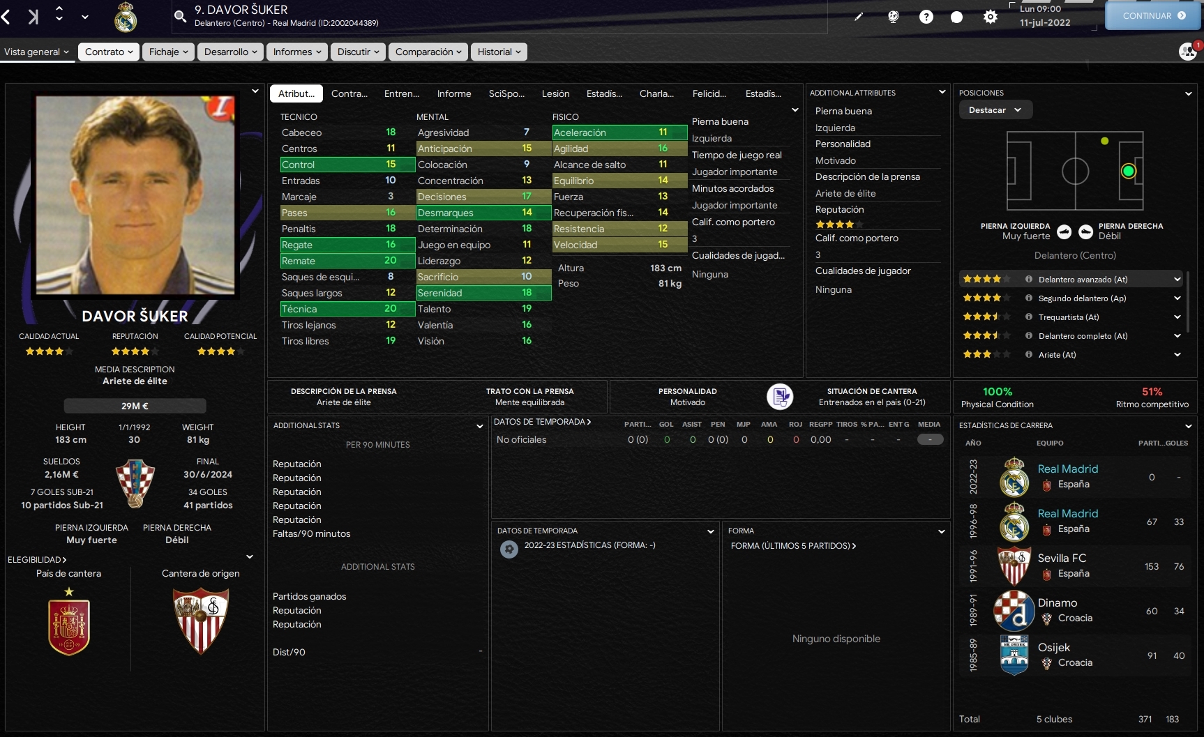Switch to the Informe tab
The height and width of the screenshot is (737, 1204).
(x=454, y=93)
